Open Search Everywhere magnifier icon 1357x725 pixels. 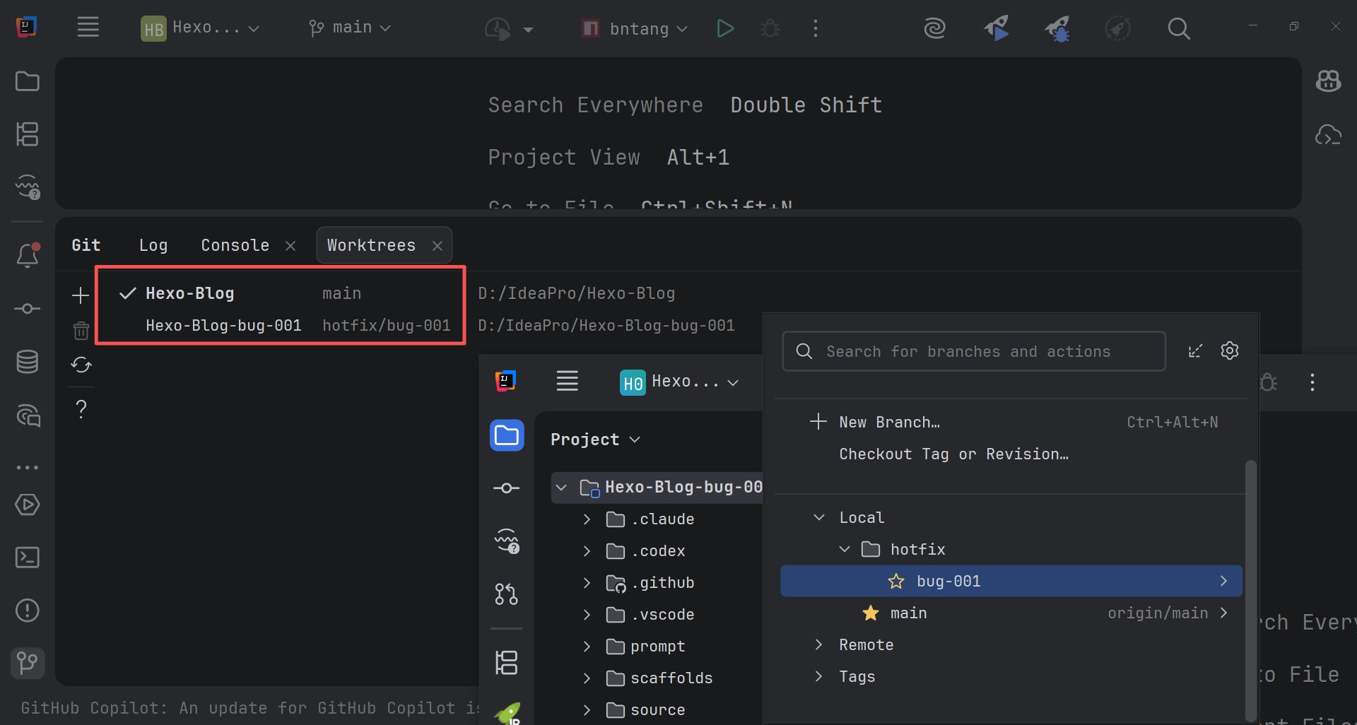point(1179,28)
